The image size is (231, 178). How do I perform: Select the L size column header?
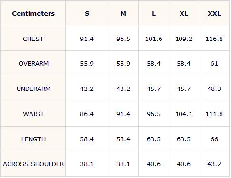click(x=154, y=14)
